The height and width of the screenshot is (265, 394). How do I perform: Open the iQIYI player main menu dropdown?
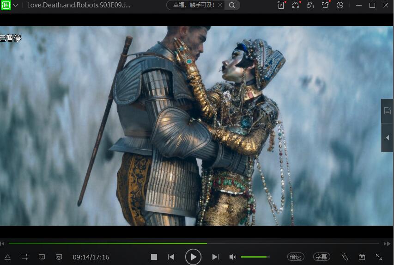click(x=16, y=6)
